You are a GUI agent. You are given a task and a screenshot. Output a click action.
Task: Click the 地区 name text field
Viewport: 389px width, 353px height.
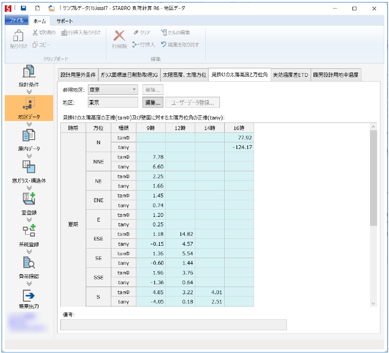click(x=113, y=102)
